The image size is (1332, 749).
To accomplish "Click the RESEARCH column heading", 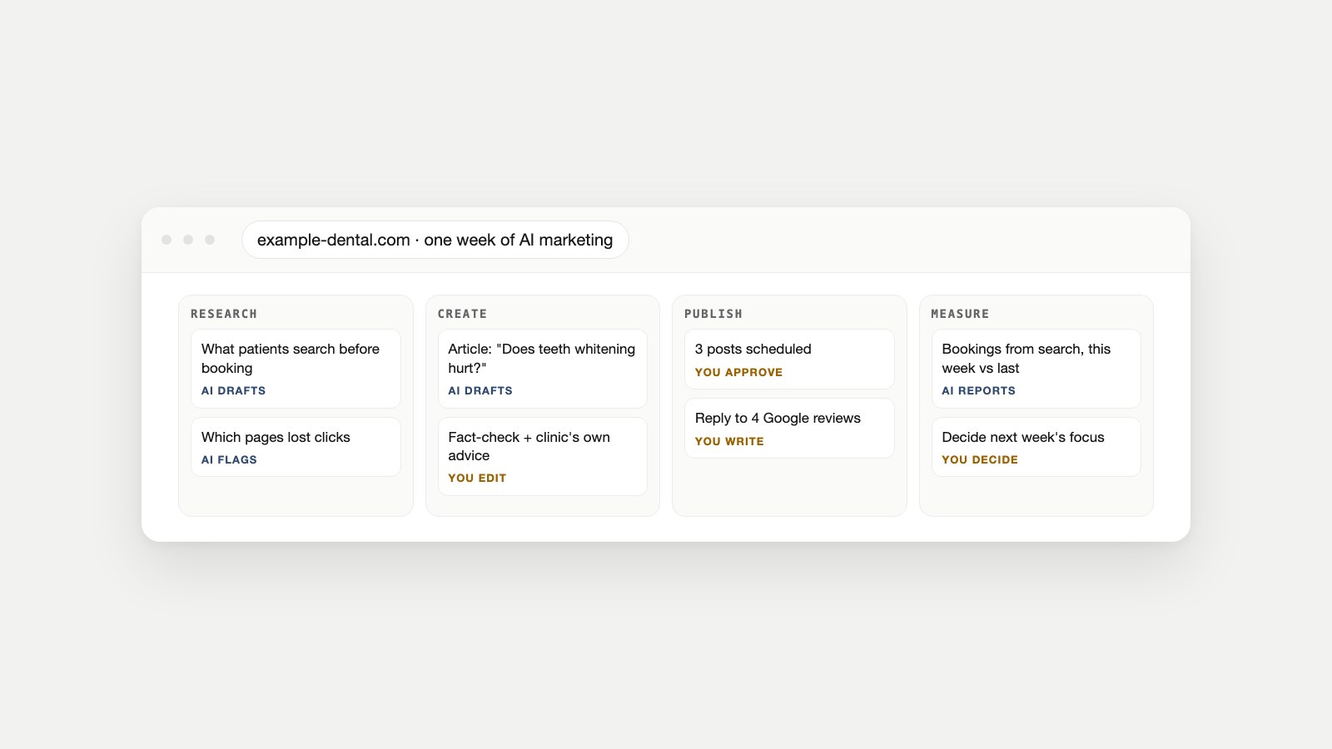I will pos(224,314).
